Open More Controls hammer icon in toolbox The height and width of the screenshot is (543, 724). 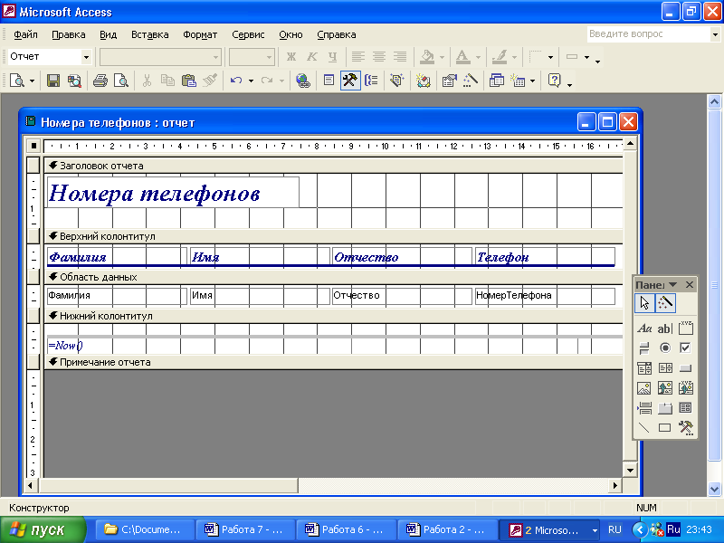coord(686,427)
